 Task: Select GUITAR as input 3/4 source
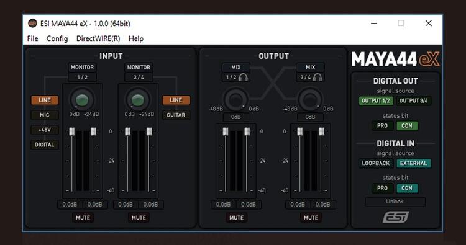click(x=176, y=115)
